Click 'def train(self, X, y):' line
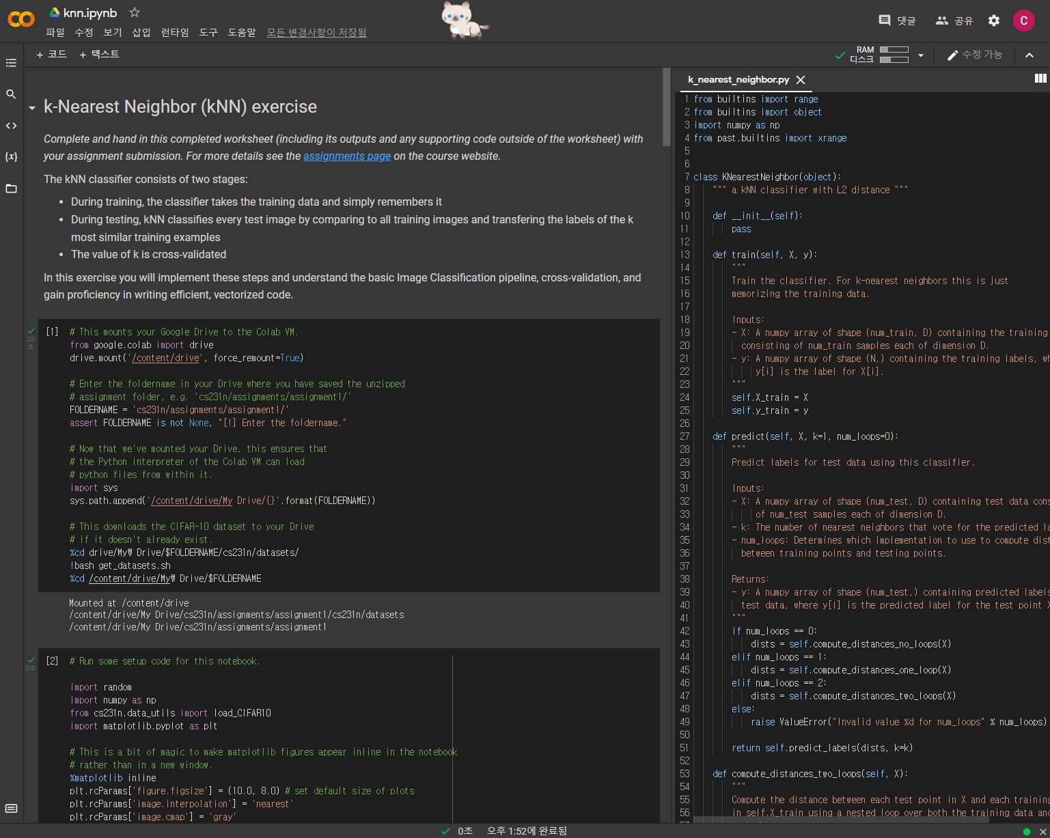Viewport: 1050px width, 838px height. [x=764, y=255]
